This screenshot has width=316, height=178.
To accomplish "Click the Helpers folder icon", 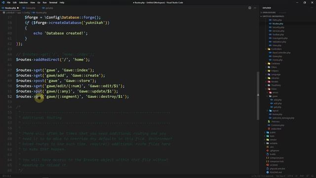I will click(269, 71).
